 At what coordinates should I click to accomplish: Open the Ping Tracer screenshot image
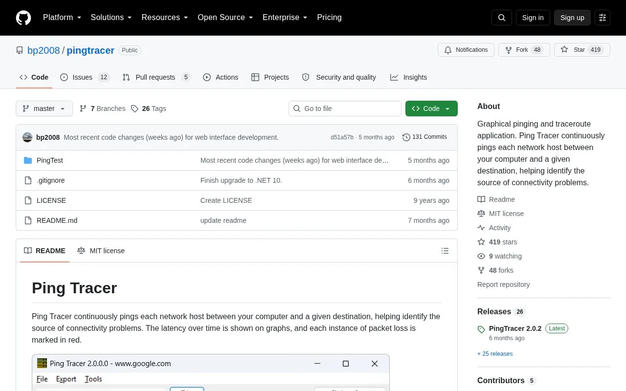(211, 372)
